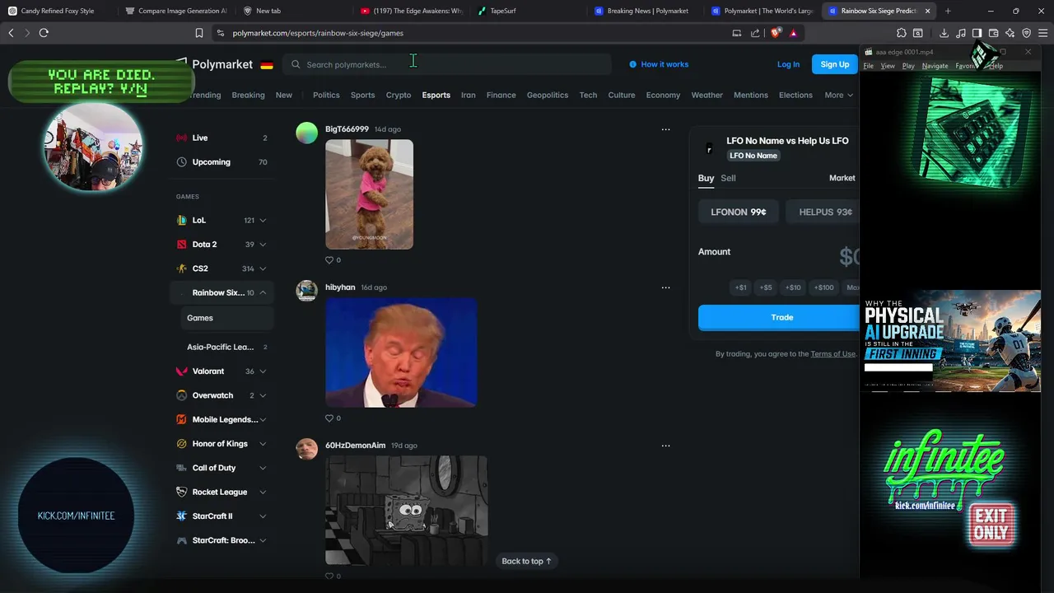The image size is (1054, 593).
Task: Open the Live games filter
Action: (222, 138)
